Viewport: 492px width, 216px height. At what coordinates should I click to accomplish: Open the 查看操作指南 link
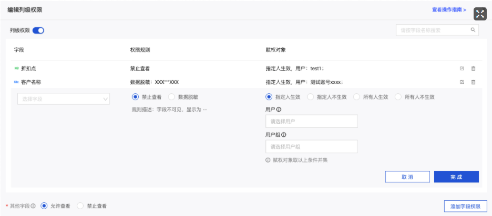click(x=449, y=10)
